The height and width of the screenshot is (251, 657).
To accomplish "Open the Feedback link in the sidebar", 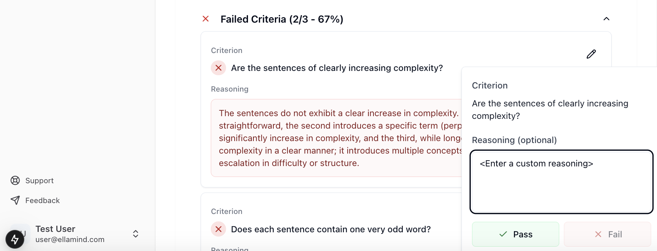I will [43, 200].
